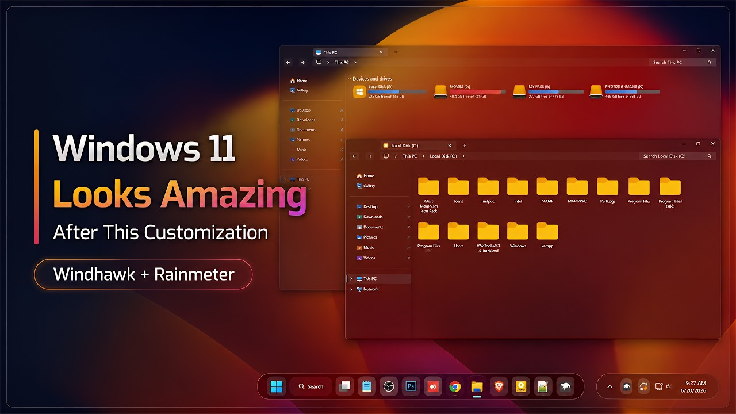Open Task View from the taskbar
The image size is (736, 414).
pyautogui.click(x=344, y=386)
